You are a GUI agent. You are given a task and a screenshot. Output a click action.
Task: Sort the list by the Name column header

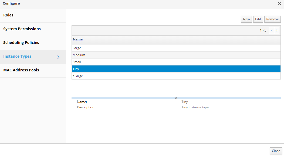[x=78, y=40]
